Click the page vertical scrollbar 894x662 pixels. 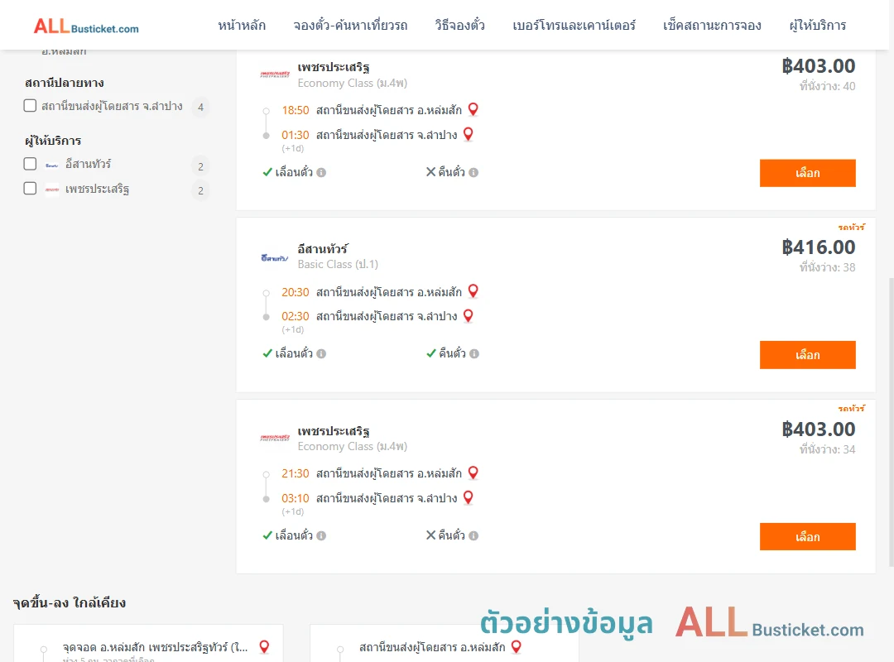click(x=891, y=422)
